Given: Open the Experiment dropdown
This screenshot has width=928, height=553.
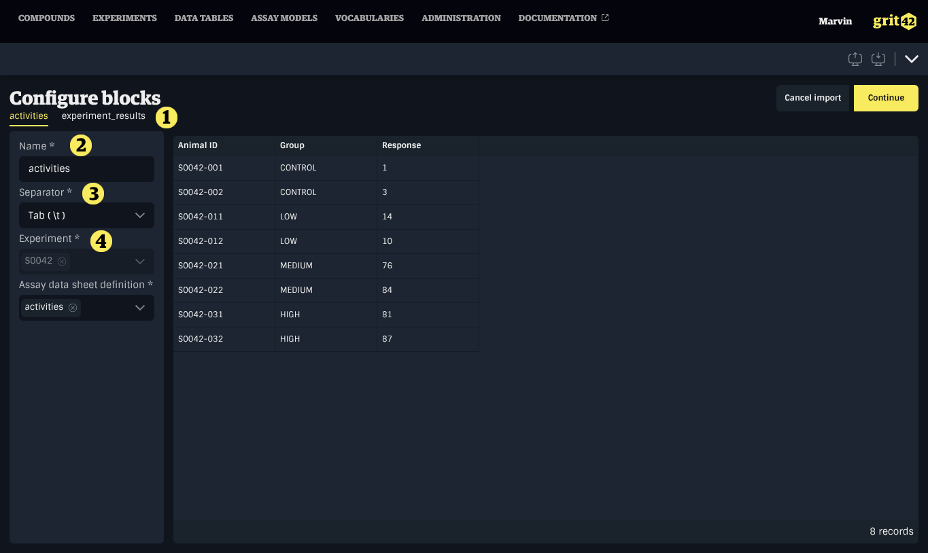Looking at the screenshot, I should coord(86,261).
